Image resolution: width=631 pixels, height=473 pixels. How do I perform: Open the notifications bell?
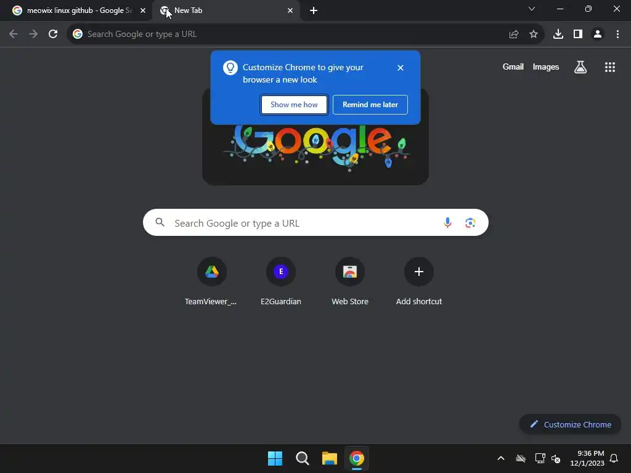click(x=614, y=458)
